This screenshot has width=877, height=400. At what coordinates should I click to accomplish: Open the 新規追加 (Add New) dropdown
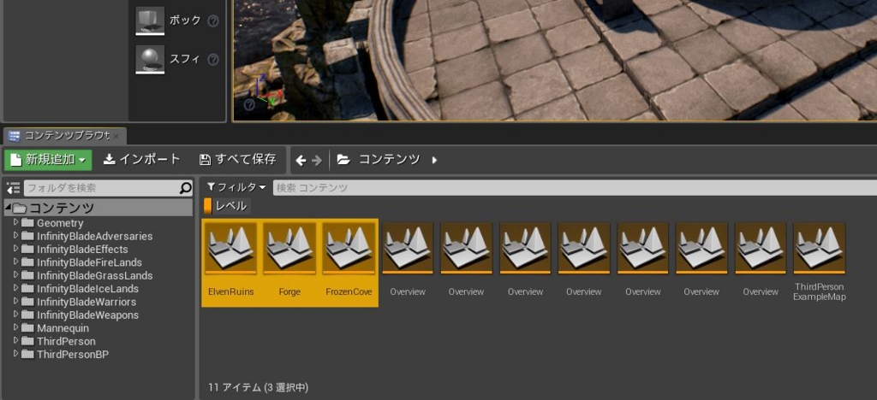(48, 160)
